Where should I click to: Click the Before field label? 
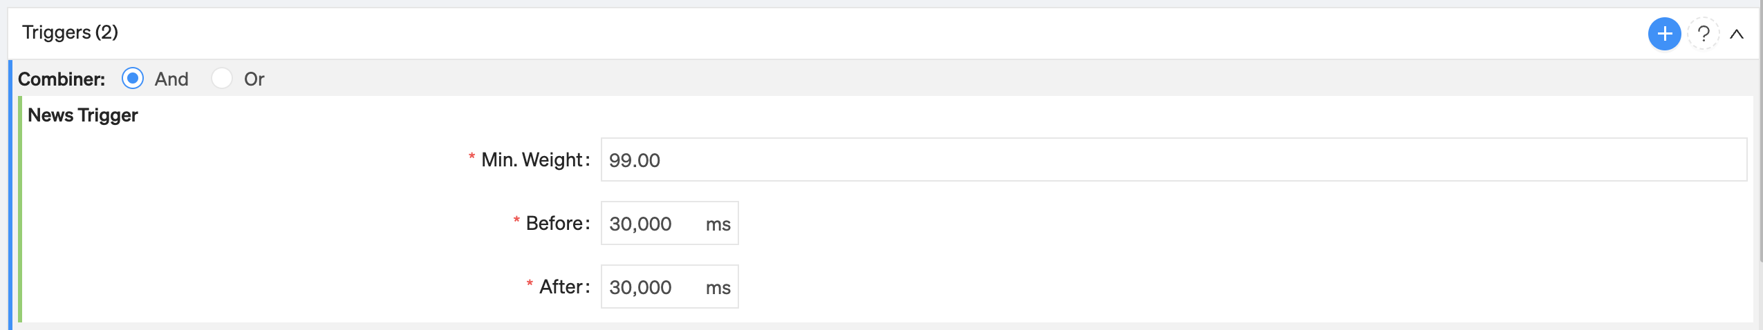pyautogui.click(x=557, y=223)
